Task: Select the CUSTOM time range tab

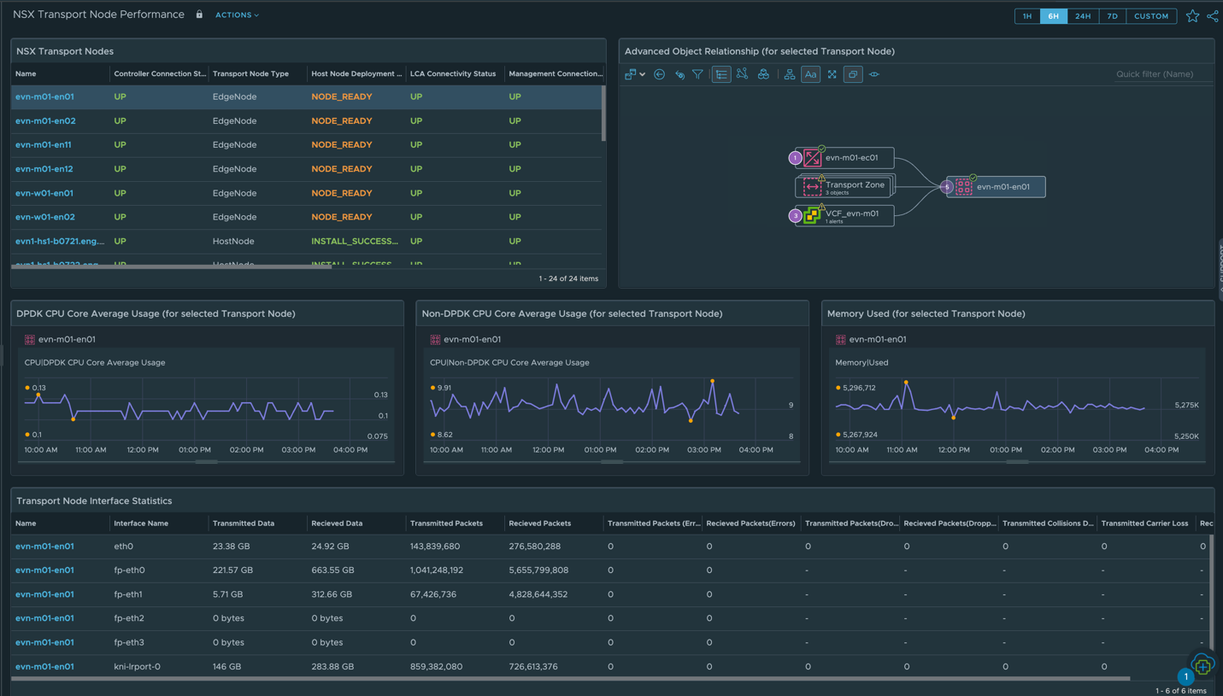Action: tap(1150, 16)
